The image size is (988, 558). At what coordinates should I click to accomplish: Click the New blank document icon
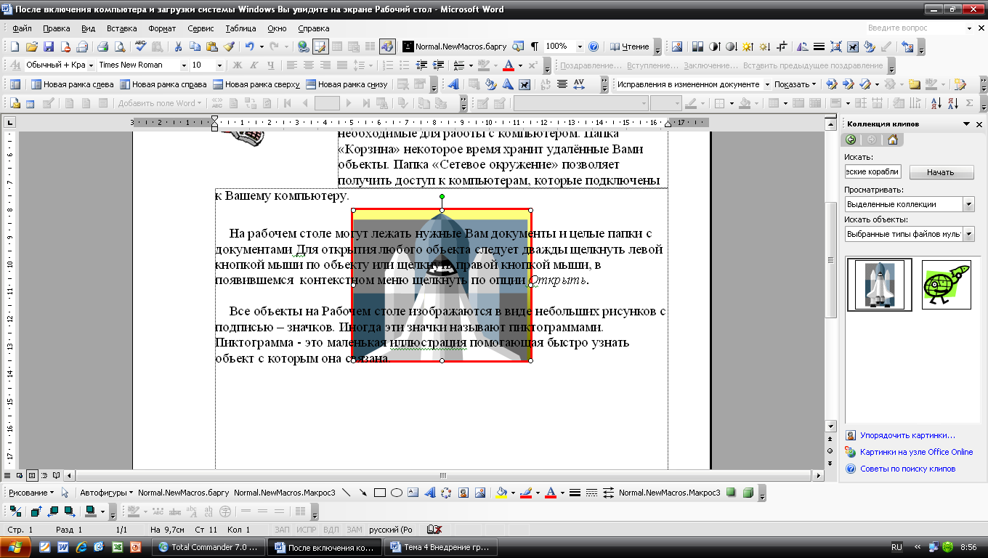click(x=15, y=46)
